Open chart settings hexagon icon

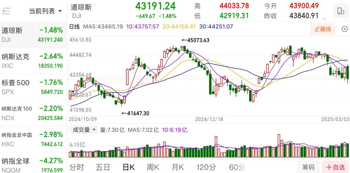tap(344, 29)
